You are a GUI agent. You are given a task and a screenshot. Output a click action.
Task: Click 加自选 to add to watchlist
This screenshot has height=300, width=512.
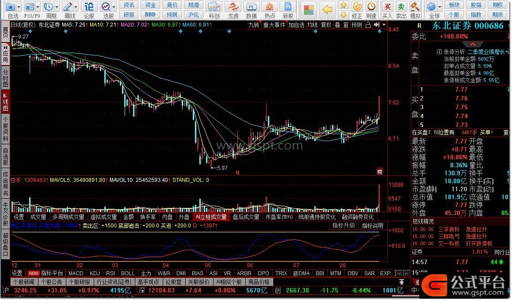(x=297, y=25)
